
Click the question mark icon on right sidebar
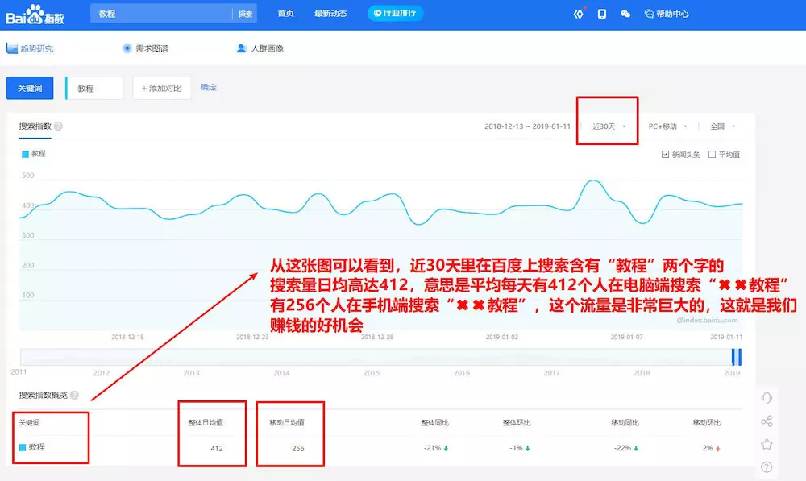(767, 466)
